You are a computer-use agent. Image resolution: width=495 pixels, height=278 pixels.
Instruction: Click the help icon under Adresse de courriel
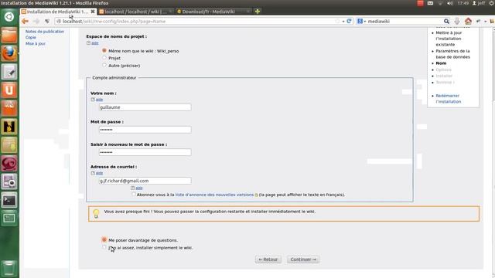pos(93,173)
